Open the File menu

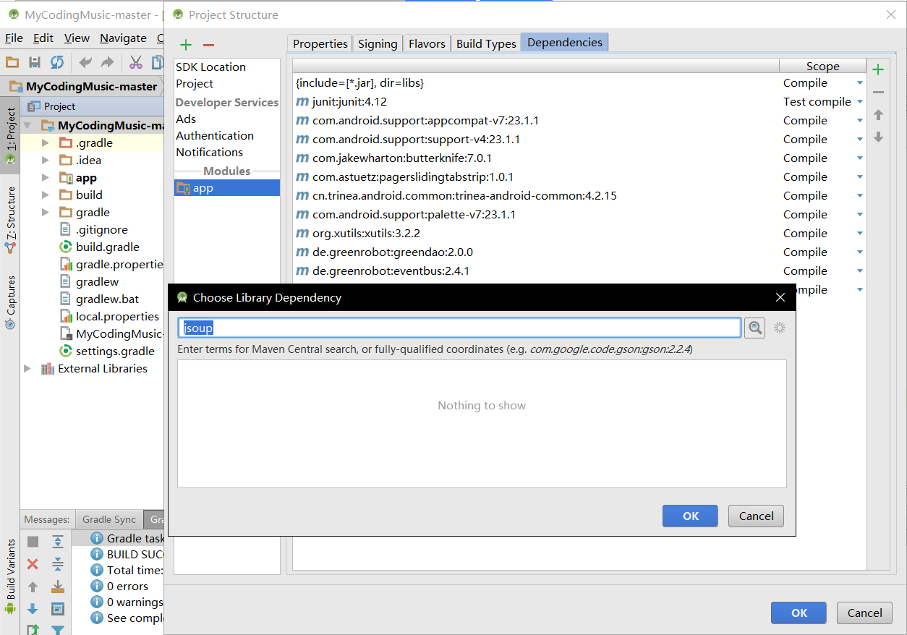pyautogui.click(x=14, y=38)
